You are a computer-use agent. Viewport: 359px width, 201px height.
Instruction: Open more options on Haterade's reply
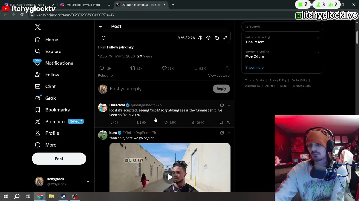point(228,105)
